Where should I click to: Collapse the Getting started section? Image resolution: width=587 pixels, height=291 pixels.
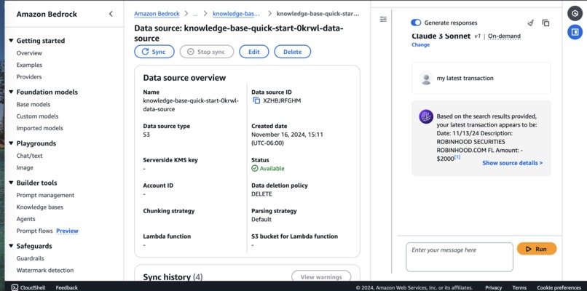coord(11,41)
